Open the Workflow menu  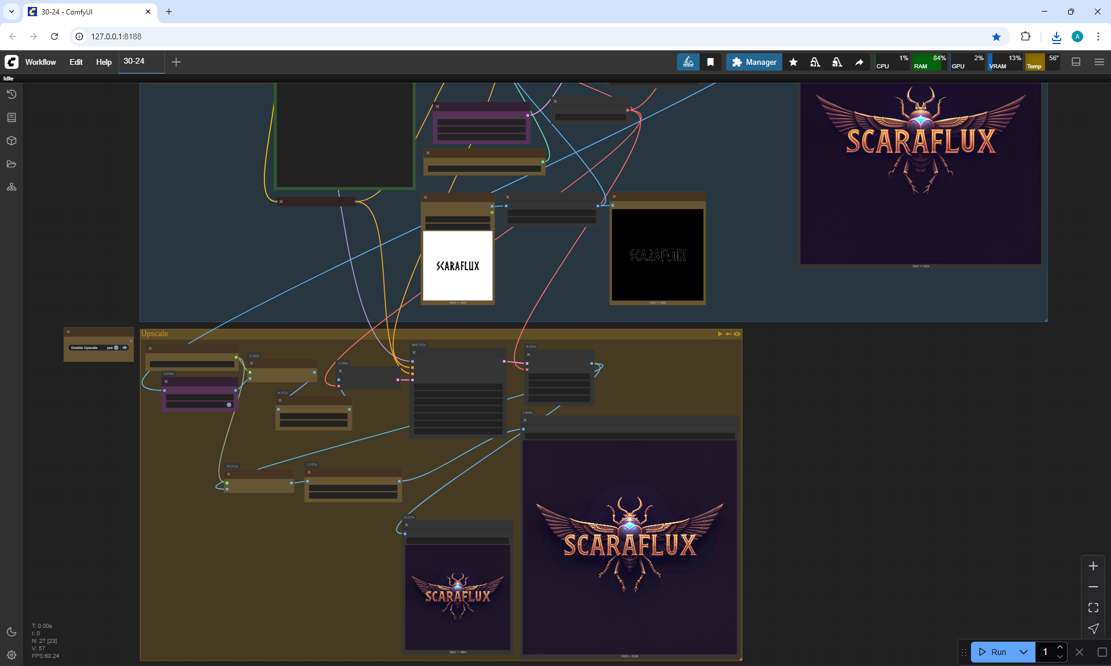click(x=41, y=62)
